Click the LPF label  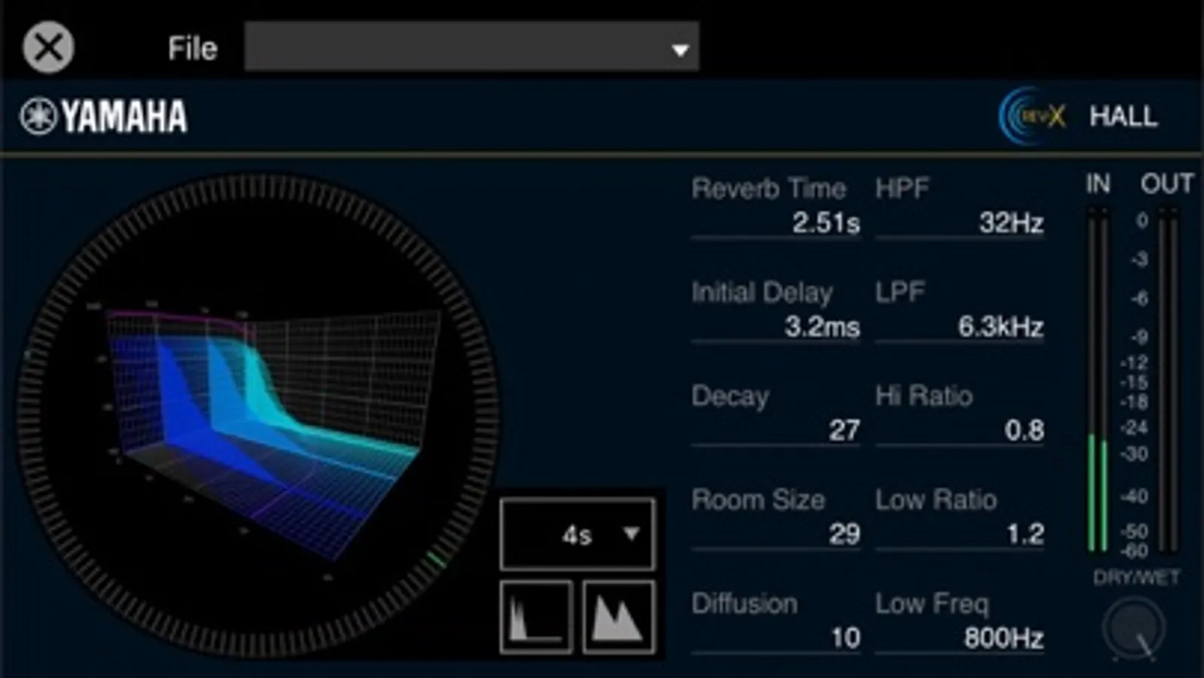[x=900, y=292]
